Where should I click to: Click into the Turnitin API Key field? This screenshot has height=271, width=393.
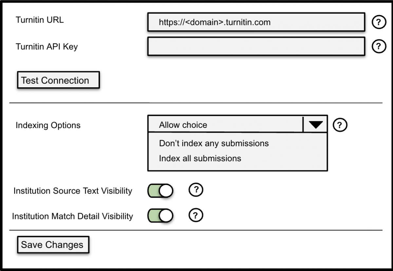pyautogui.click(x=256, y=46)
